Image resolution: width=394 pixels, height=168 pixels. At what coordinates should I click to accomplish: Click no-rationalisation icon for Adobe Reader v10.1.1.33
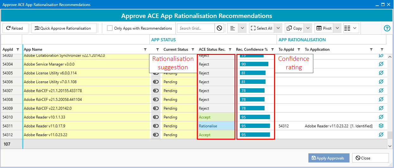[x=381, y=117]
